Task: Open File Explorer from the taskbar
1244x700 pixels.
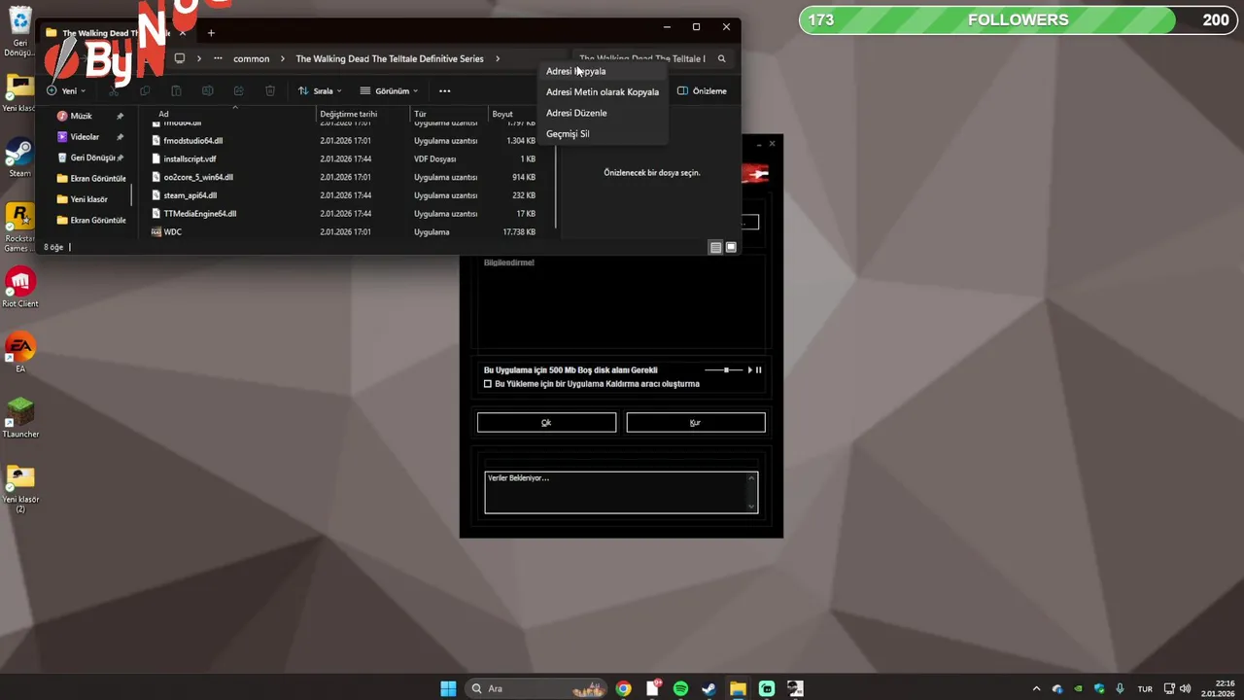Action: (738, 688)
